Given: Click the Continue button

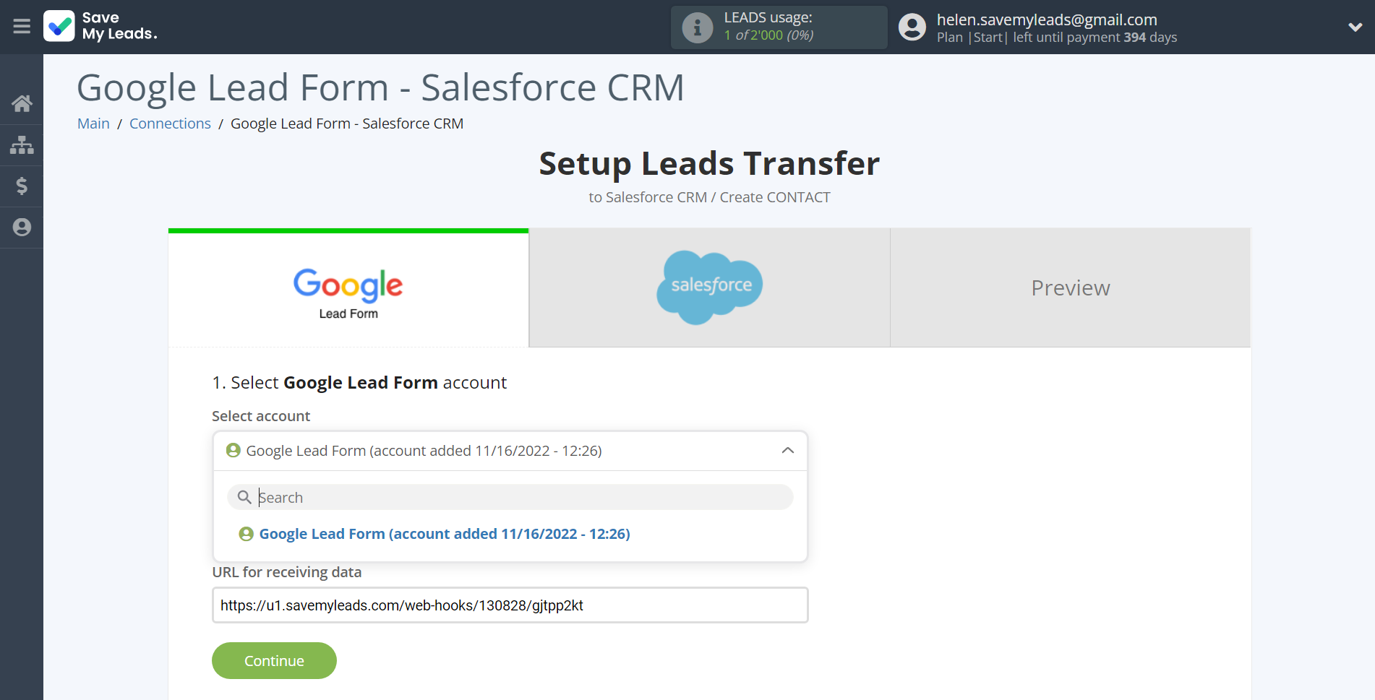Looking at the screenshot, I should pos(274,661).
